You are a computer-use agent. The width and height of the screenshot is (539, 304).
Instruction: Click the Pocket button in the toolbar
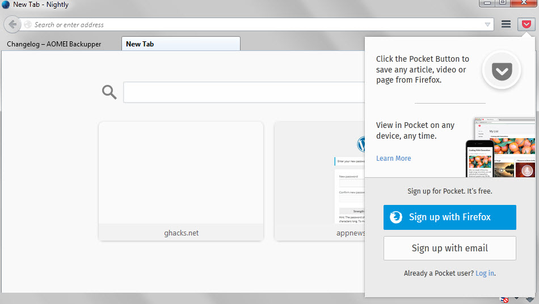[x=527, y=24]
